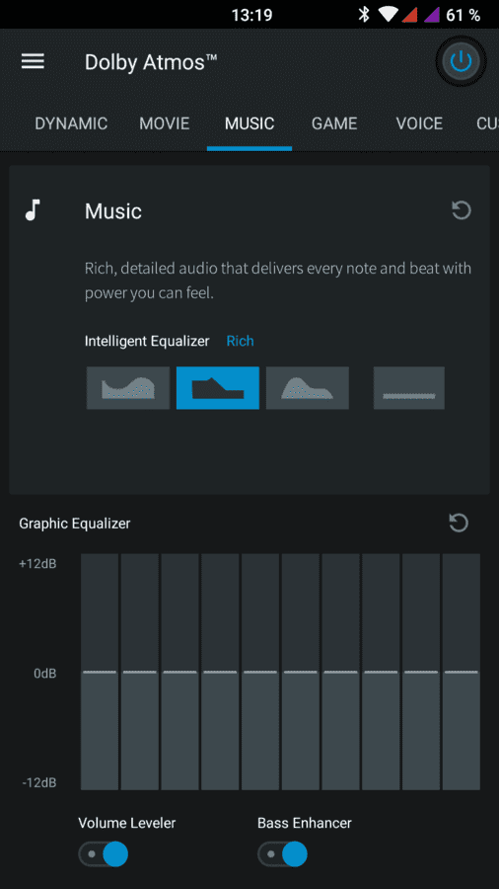Click the +12dB scale label
The height and width of the screenshot is (889, 499).
pyautogui.click(x=37, y=564)
